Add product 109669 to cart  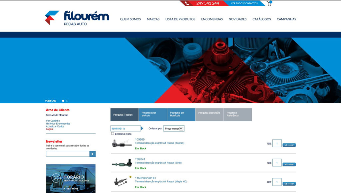[x=289, y=145]
